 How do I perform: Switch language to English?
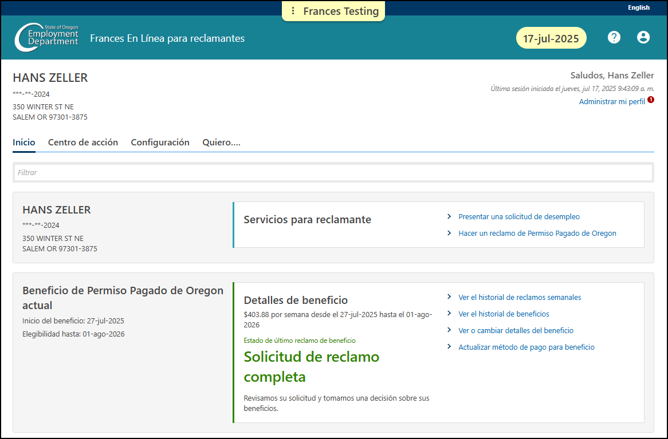[639, 7]
